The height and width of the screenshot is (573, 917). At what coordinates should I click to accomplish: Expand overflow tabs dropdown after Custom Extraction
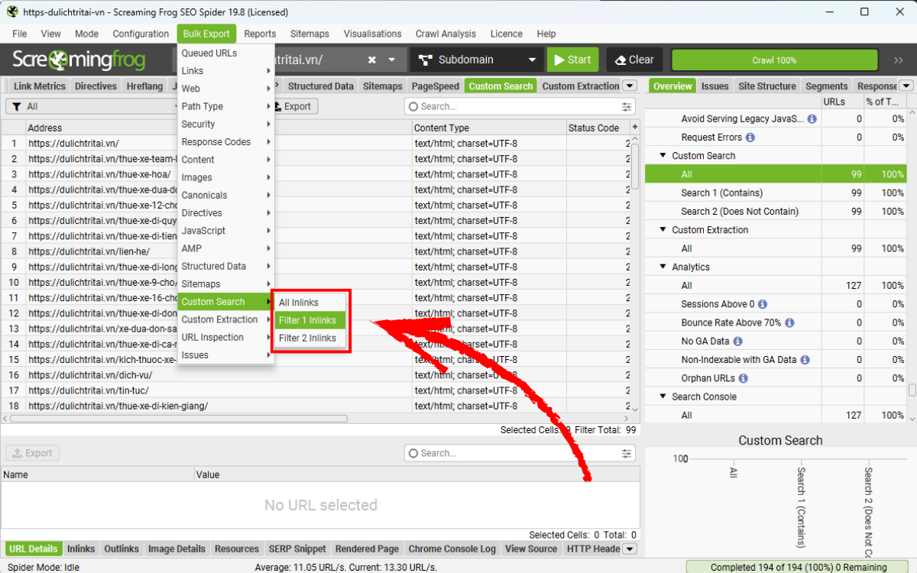(630, 86)
